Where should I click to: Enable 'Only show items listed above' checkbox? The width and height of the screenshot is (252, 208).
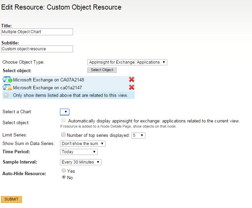tap(6, 95)
